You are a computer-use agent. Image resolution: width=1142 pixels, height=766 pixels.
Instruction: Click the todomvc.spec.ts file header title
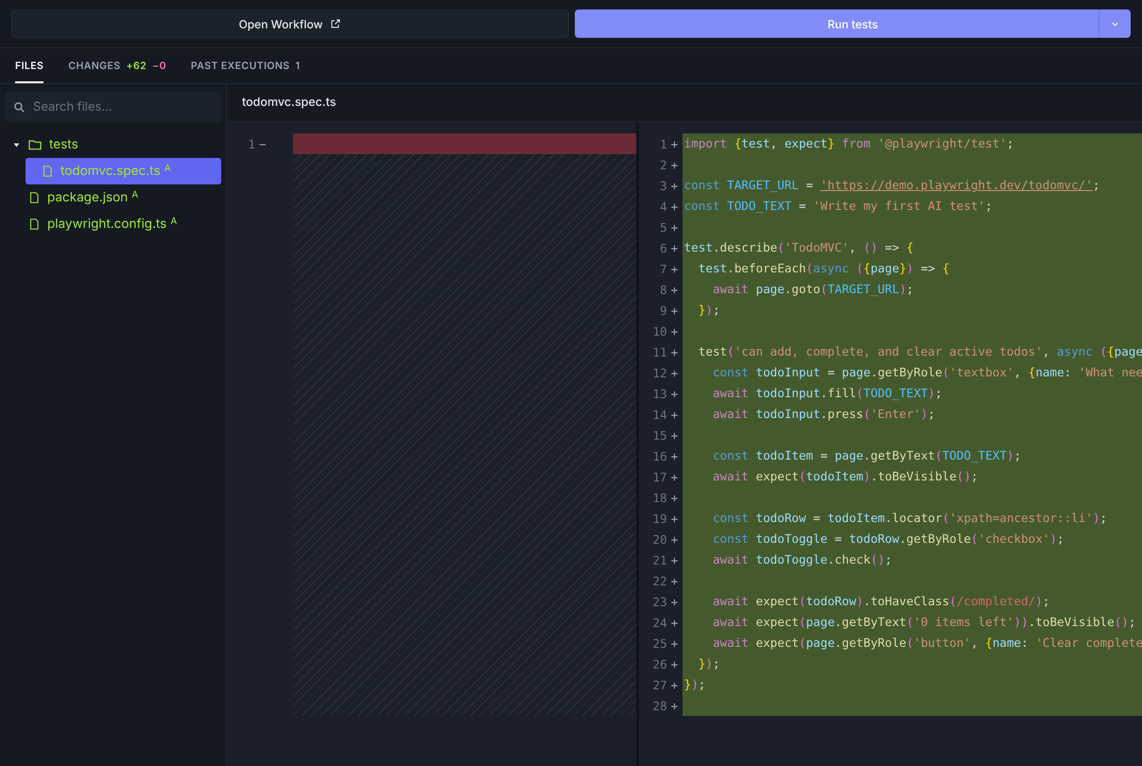(x=288, y=102)
